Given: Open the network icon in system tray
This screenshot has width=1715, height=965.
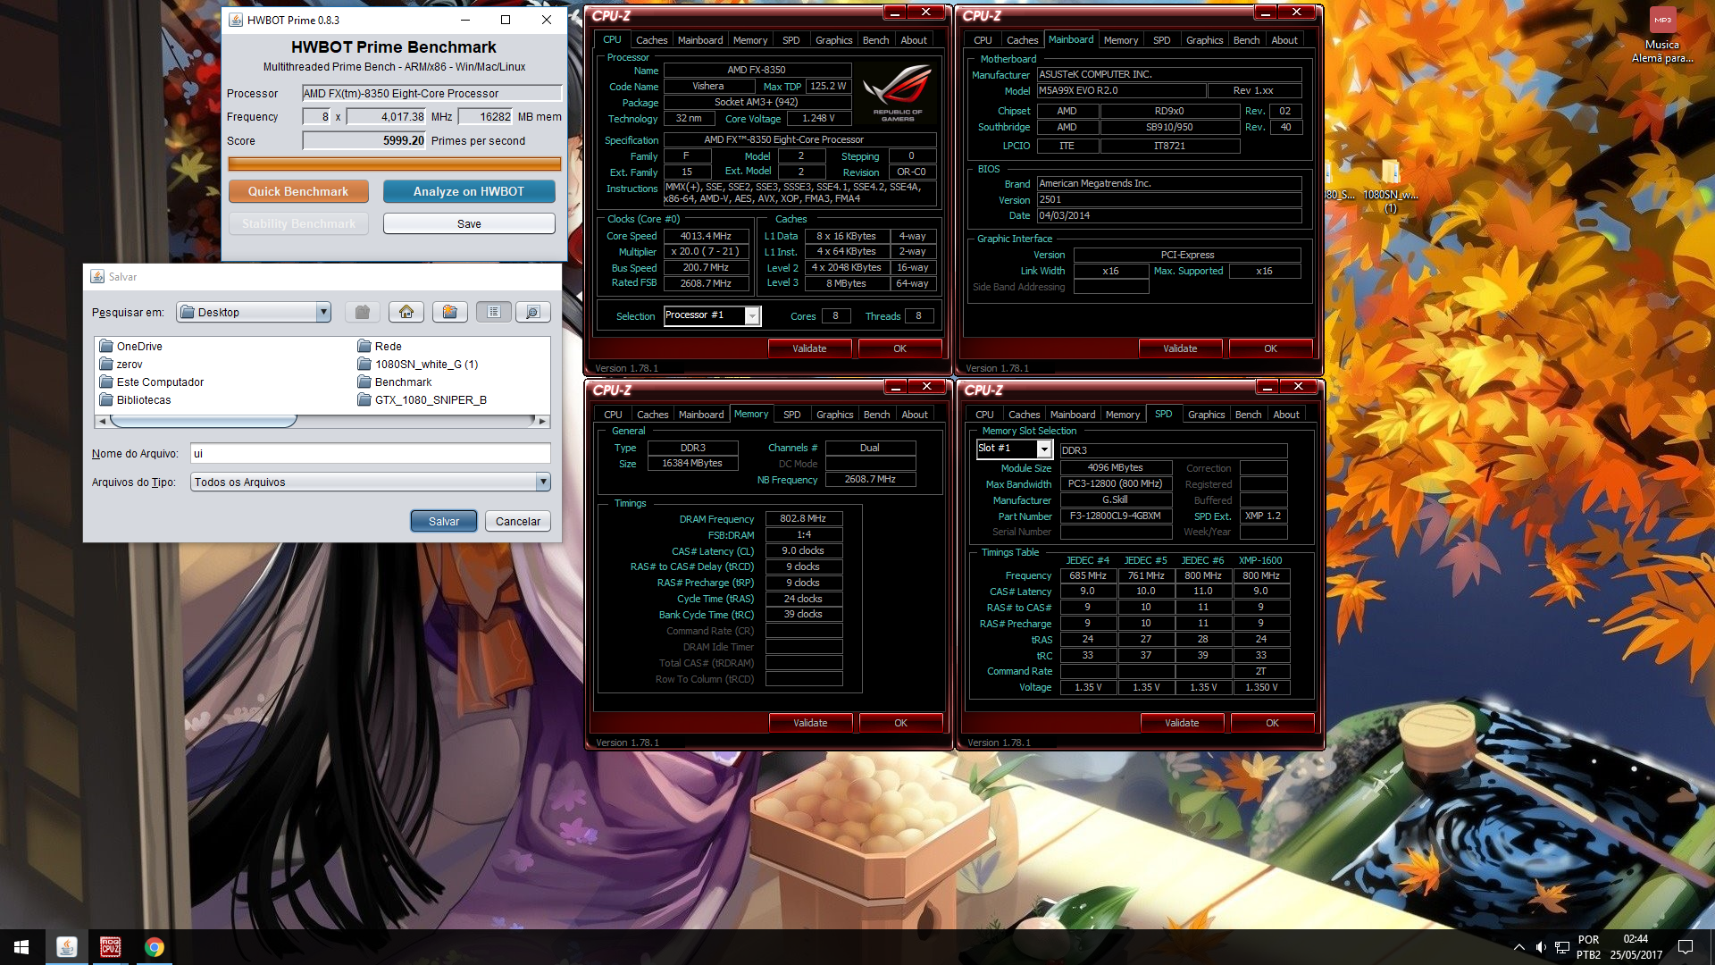Looking at the screenshot, I should [x=1562, y=947].
